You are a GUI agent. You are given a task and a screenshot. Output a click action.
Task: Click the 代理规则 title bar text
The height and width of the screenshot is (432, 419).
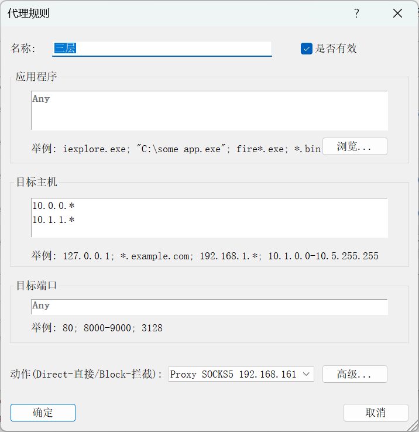28,13
